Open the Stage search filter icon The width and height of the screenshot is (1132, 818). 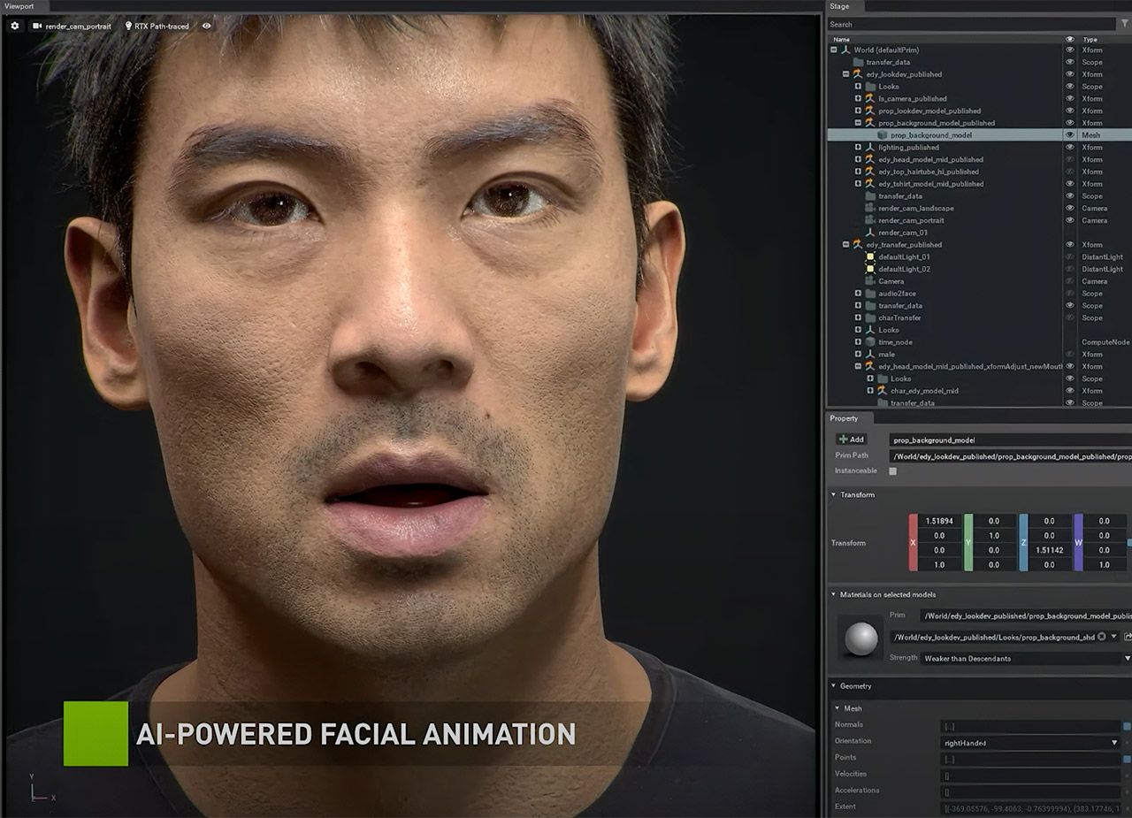[1125, 24]
